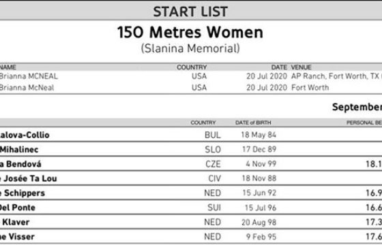Select the Visser athlete row
382x245 pixels.
[x=191, y=237]
